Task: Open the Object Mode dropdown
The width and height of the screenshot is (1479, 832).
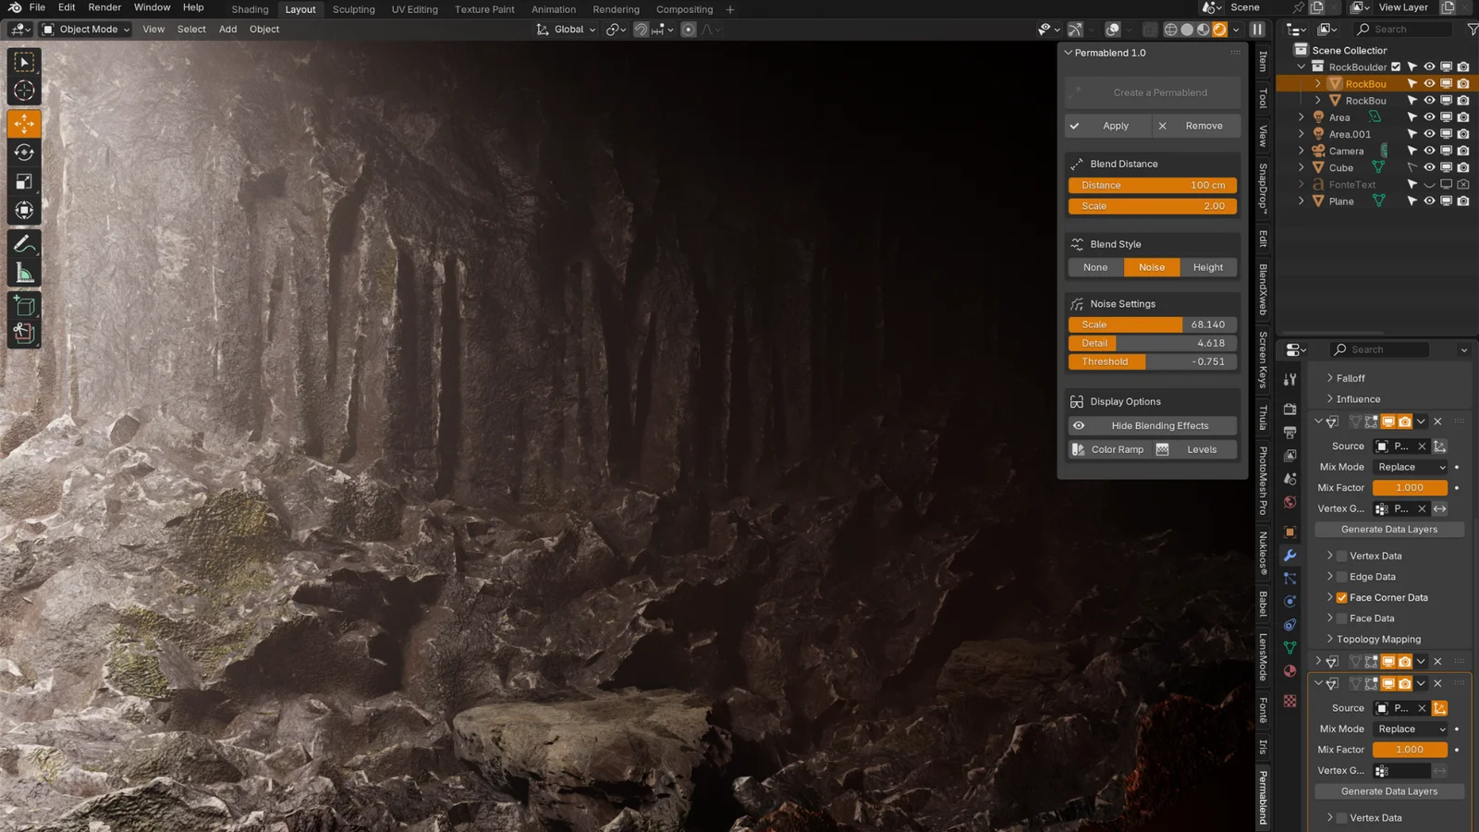Action: tap(85, 29)
